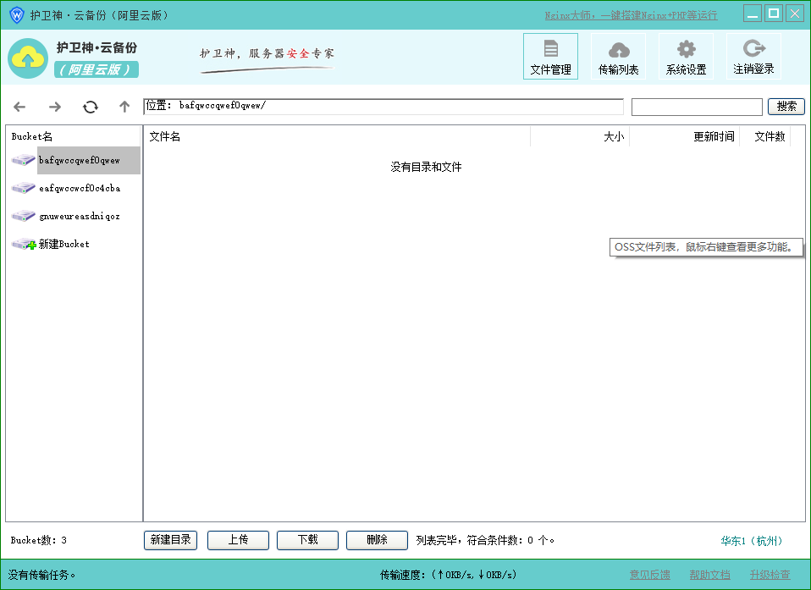Click the drive icon beside eafqwccwcf0c4cba
The height and width of the screenshot is (590, 811).
pyautogui.click(x=23, y=188)
